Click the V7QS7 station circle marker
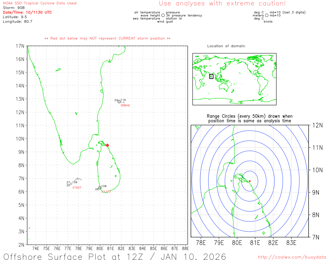326x260 pixels. click(71, 184)
